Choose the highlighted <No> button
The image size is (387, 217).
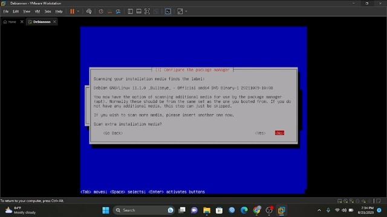pos(279,133)
